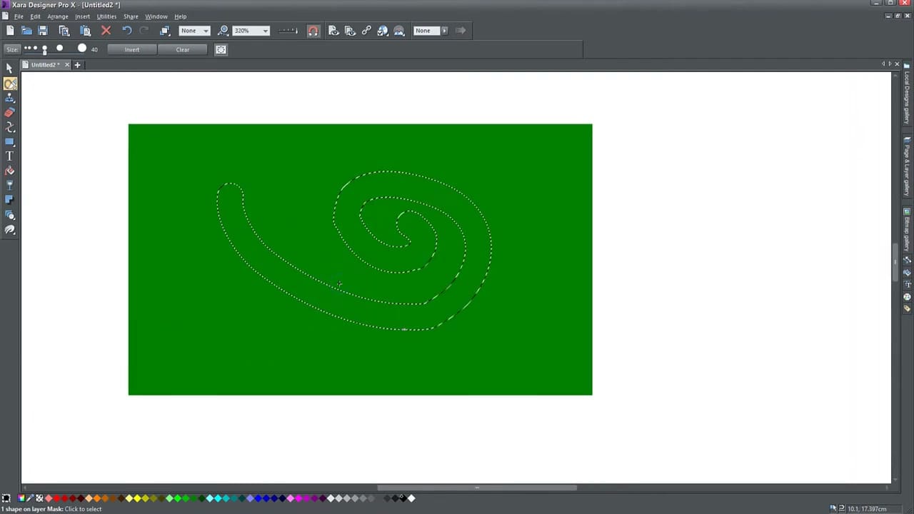
Task: Select the Rectangle tool
Action: coord(9,140)
